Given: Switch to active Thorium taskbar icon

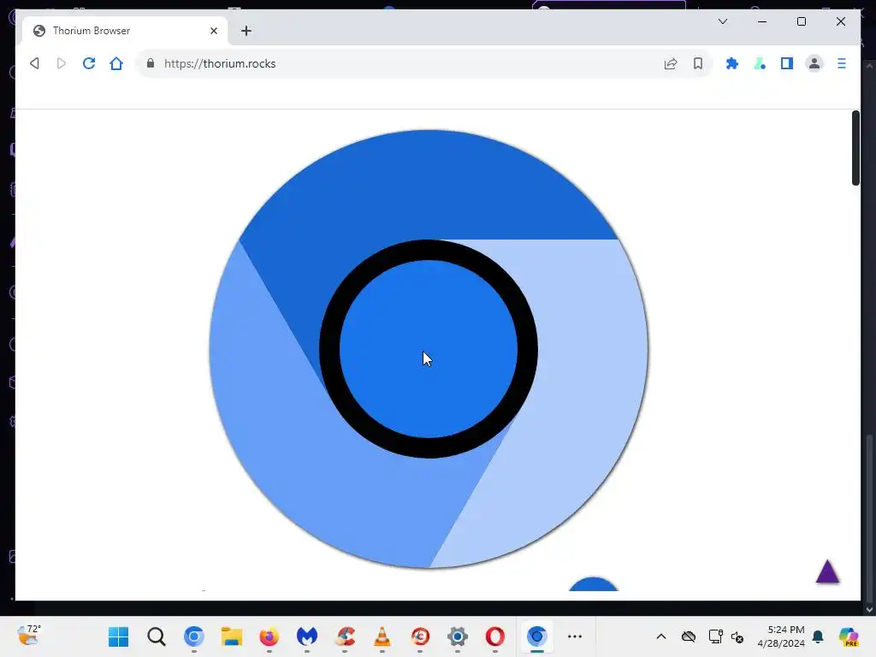Looking at the screenshot, I should tap(536, 636).
